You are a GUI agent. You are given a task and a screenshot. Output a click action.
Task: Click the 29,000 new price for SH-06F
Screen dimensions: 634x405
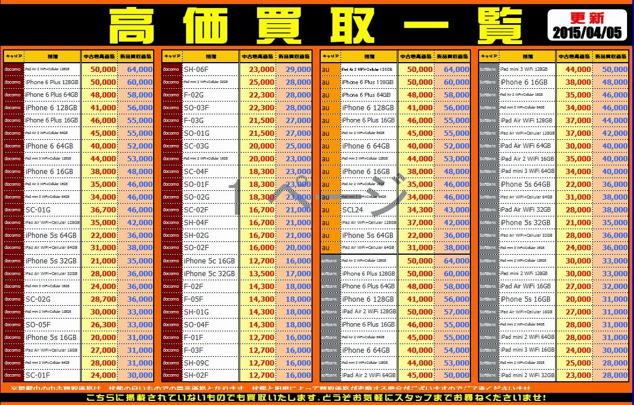coord(298,69)
